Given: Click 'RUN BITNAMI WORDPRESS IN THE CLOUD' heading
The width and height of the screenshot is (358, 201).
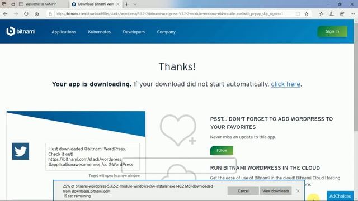Looking at the screenshot, I should pyautogui.click(x=265, y=167).
